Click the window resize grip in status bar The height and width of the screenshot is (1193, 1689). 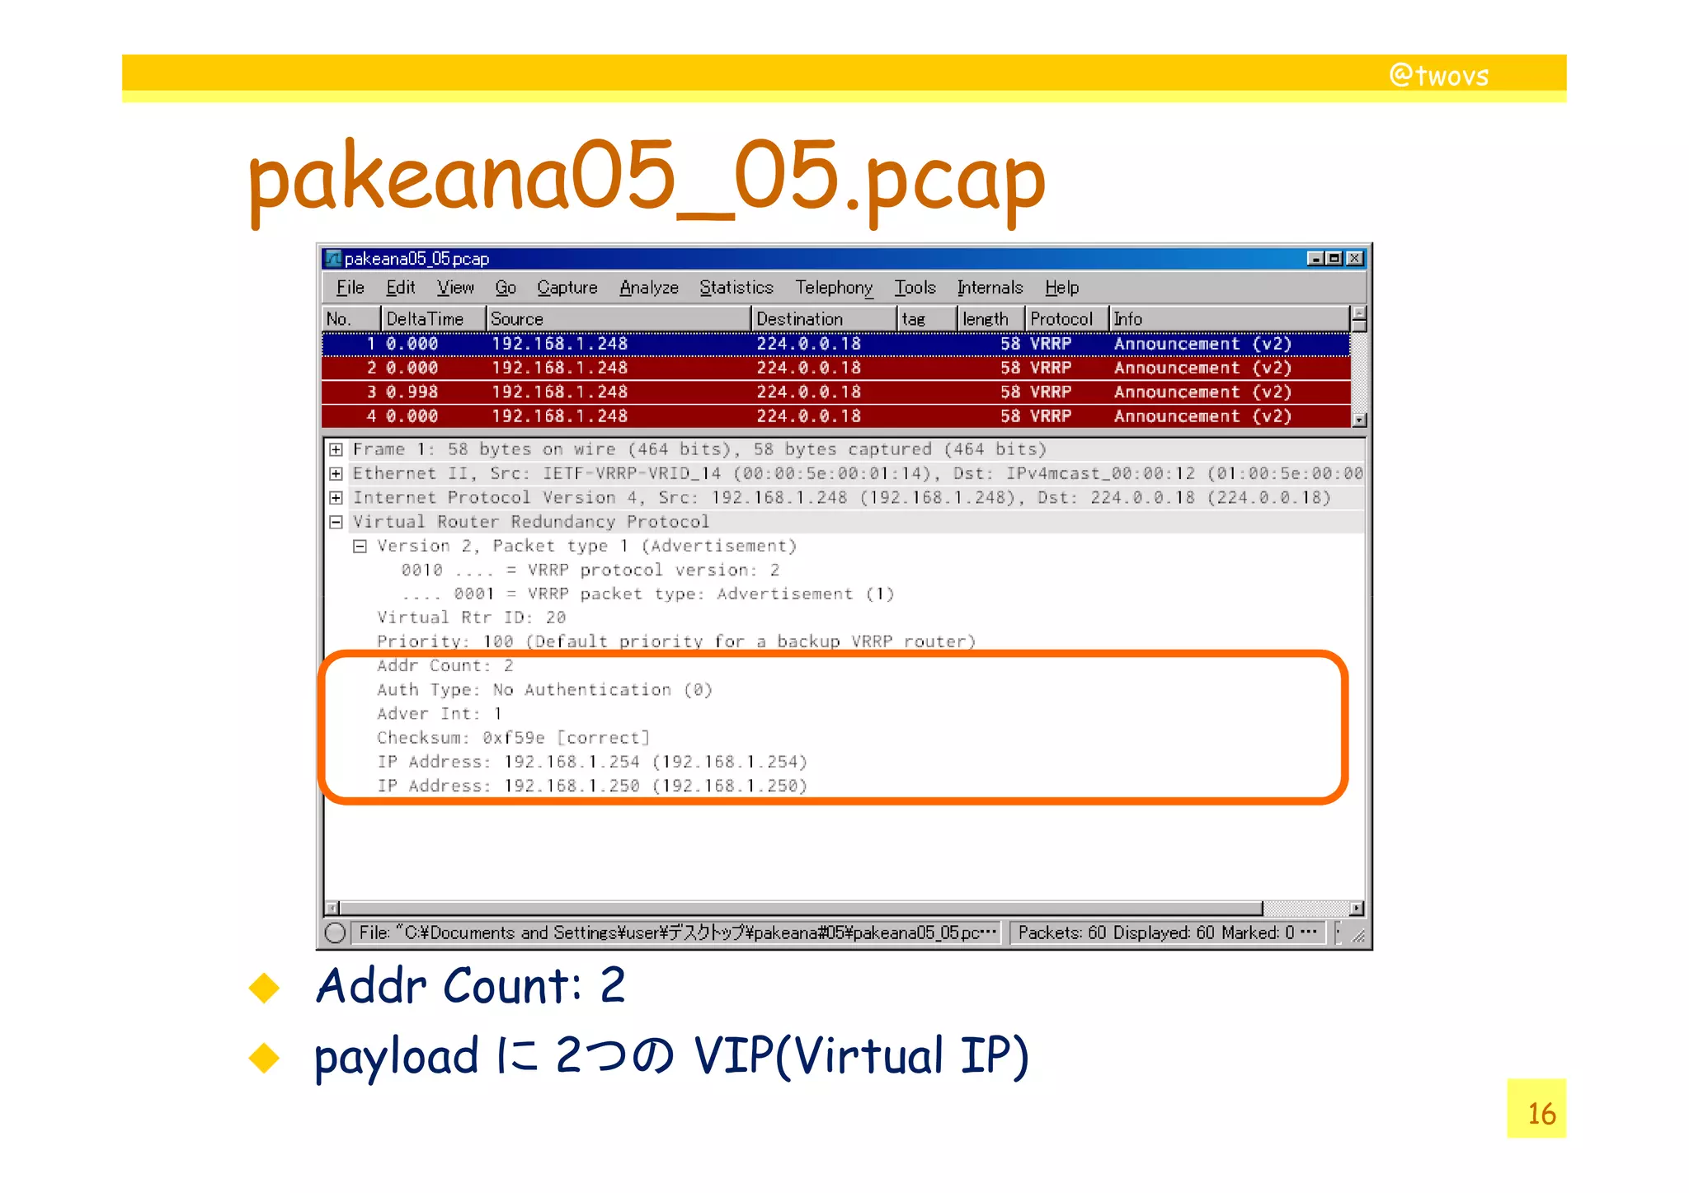[x=1358, y=936]
